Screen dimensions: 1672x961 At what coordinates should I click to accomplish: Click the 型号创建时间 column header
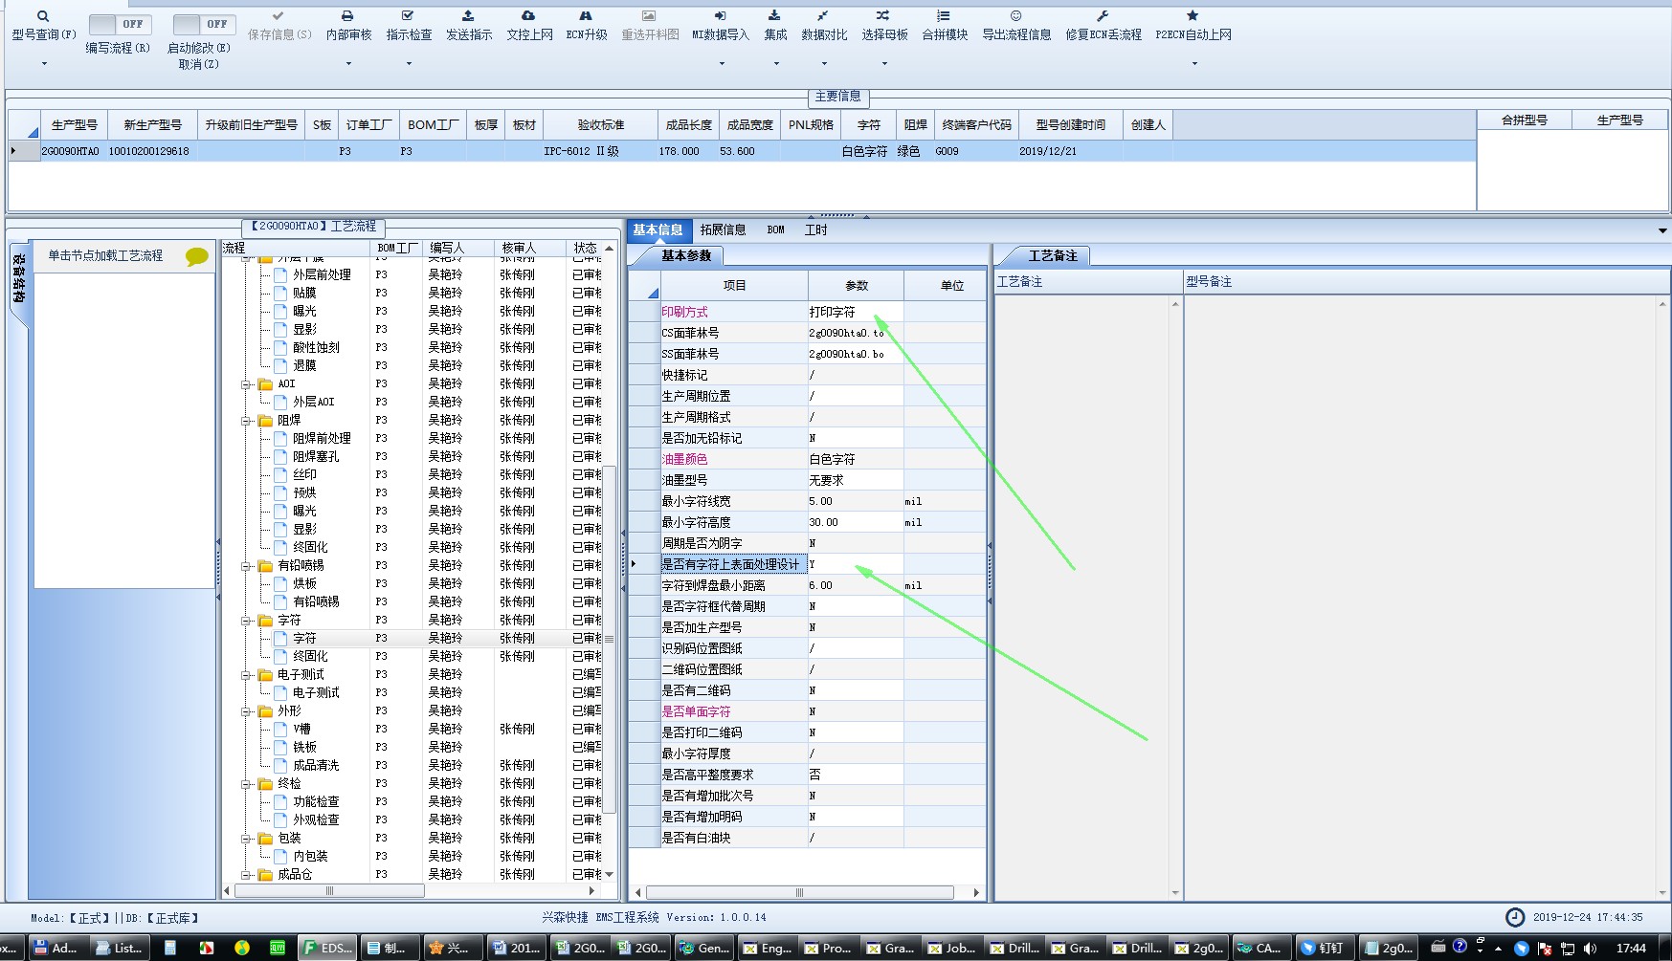1070,125
